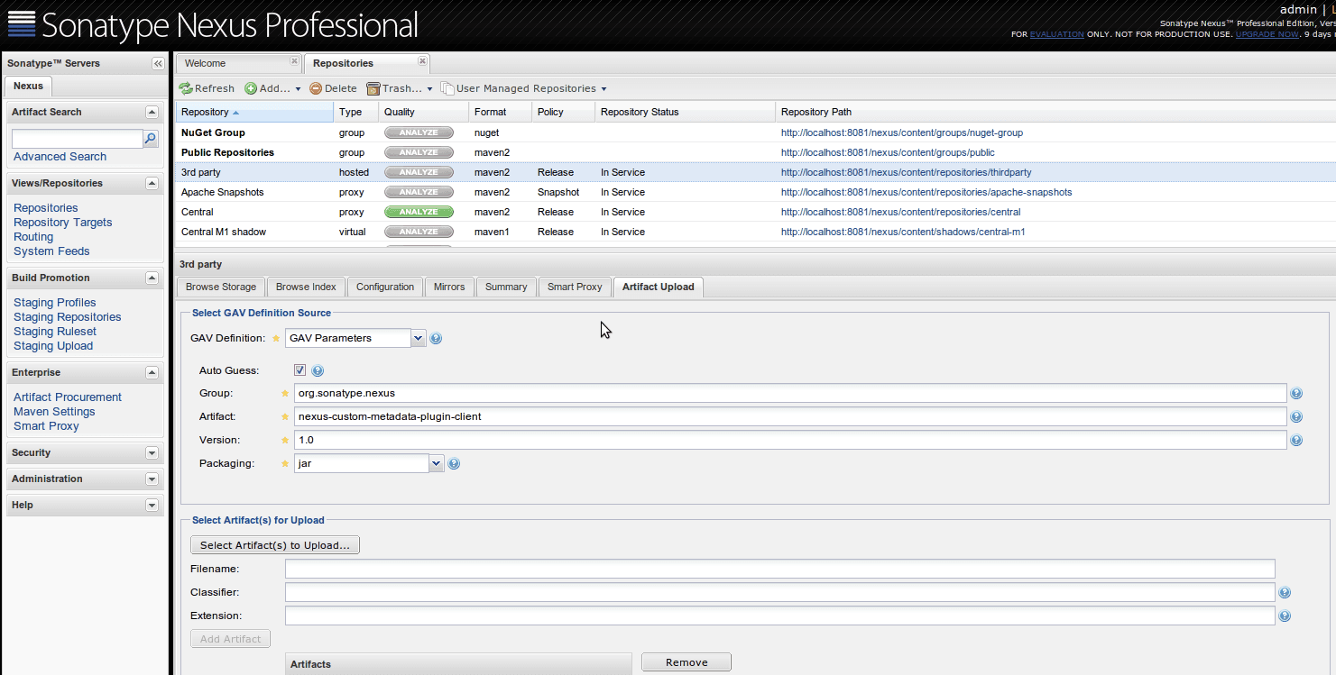Collapse the Artifact Search panel

(x=152, y=113)
